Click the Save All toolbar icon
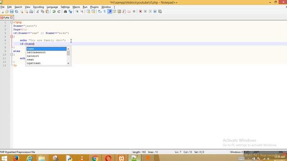This screenshot has height=161, width=287. click(x=17, y=12)
